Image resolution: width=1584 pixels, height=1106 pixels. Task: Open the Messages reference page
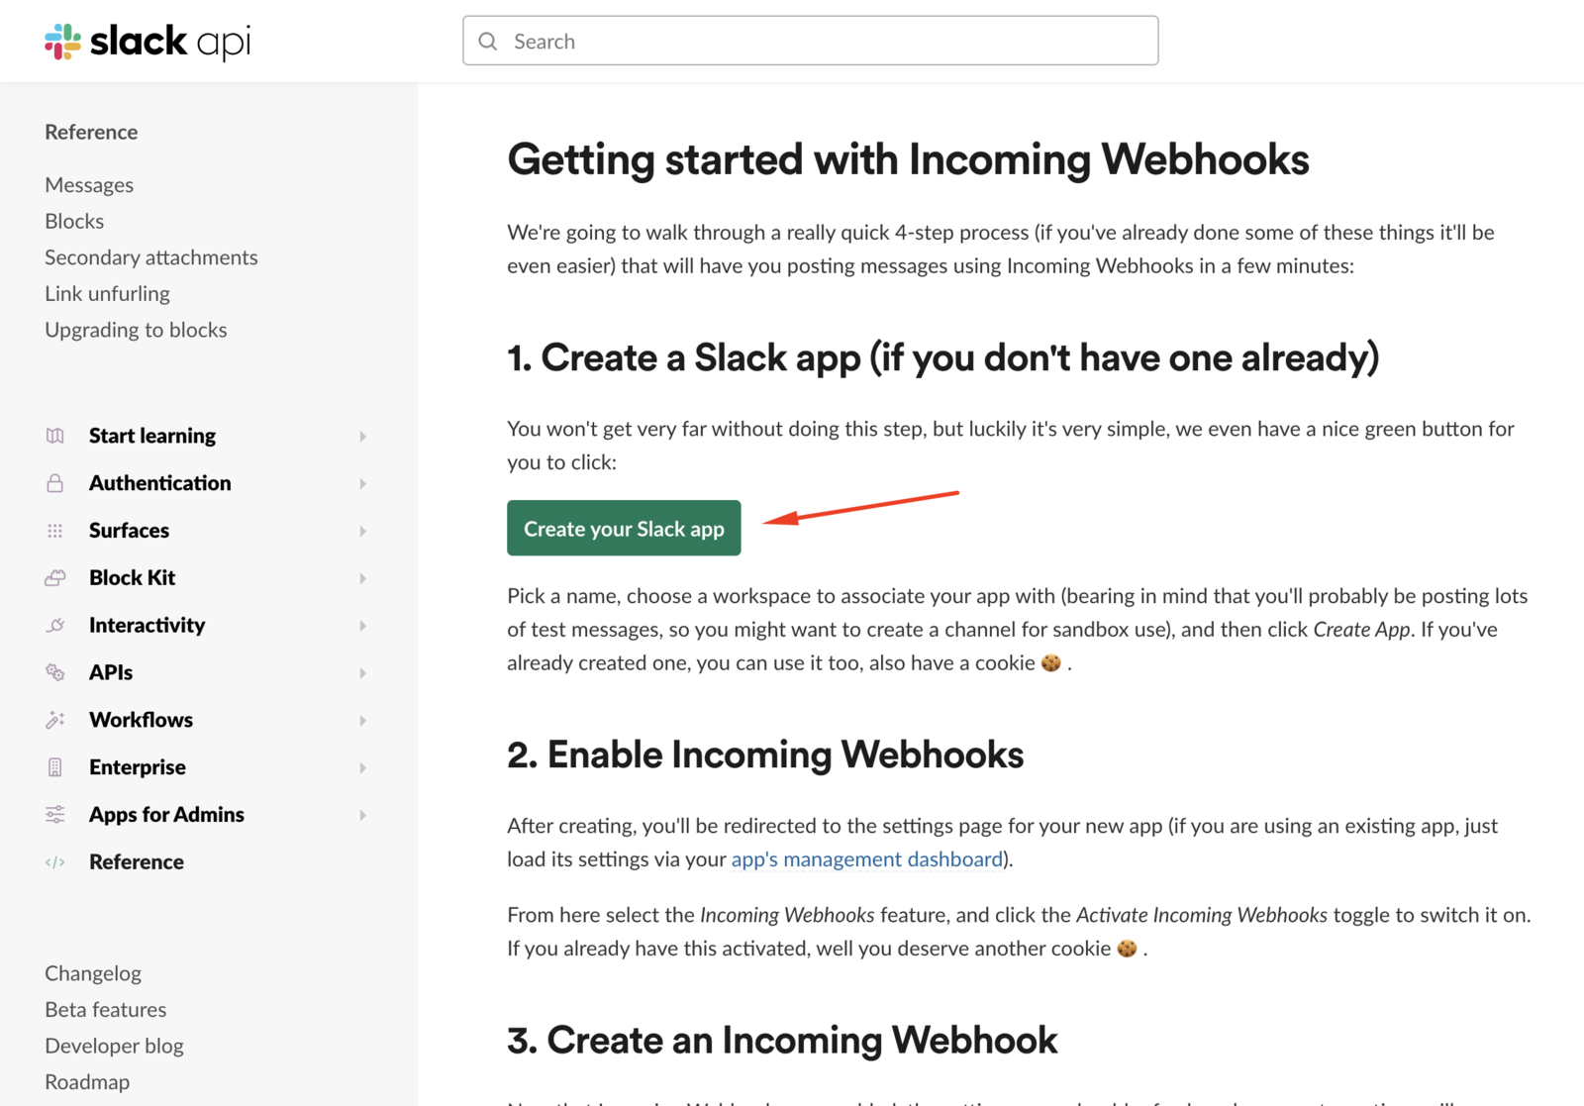click(89, 185)
